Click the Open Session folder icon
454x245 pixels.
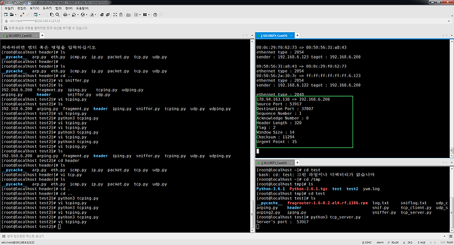(11, 14)
